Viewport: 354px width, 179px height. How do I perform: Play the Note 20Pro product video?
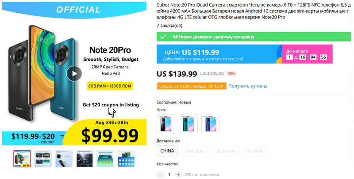click(74, 73)
